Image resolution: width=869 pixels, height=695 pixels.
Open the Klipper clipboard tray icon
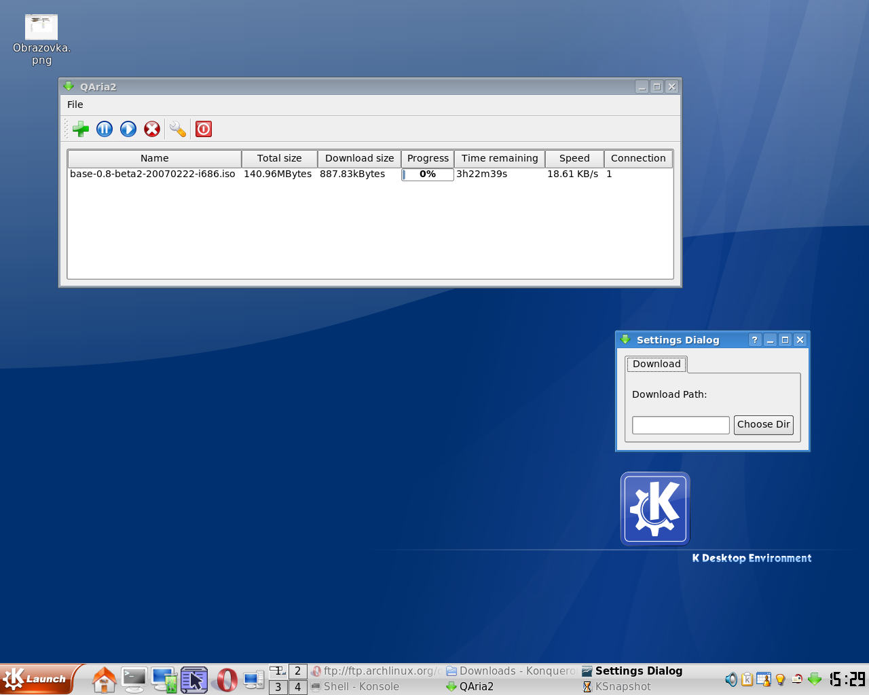coord(747,679)
